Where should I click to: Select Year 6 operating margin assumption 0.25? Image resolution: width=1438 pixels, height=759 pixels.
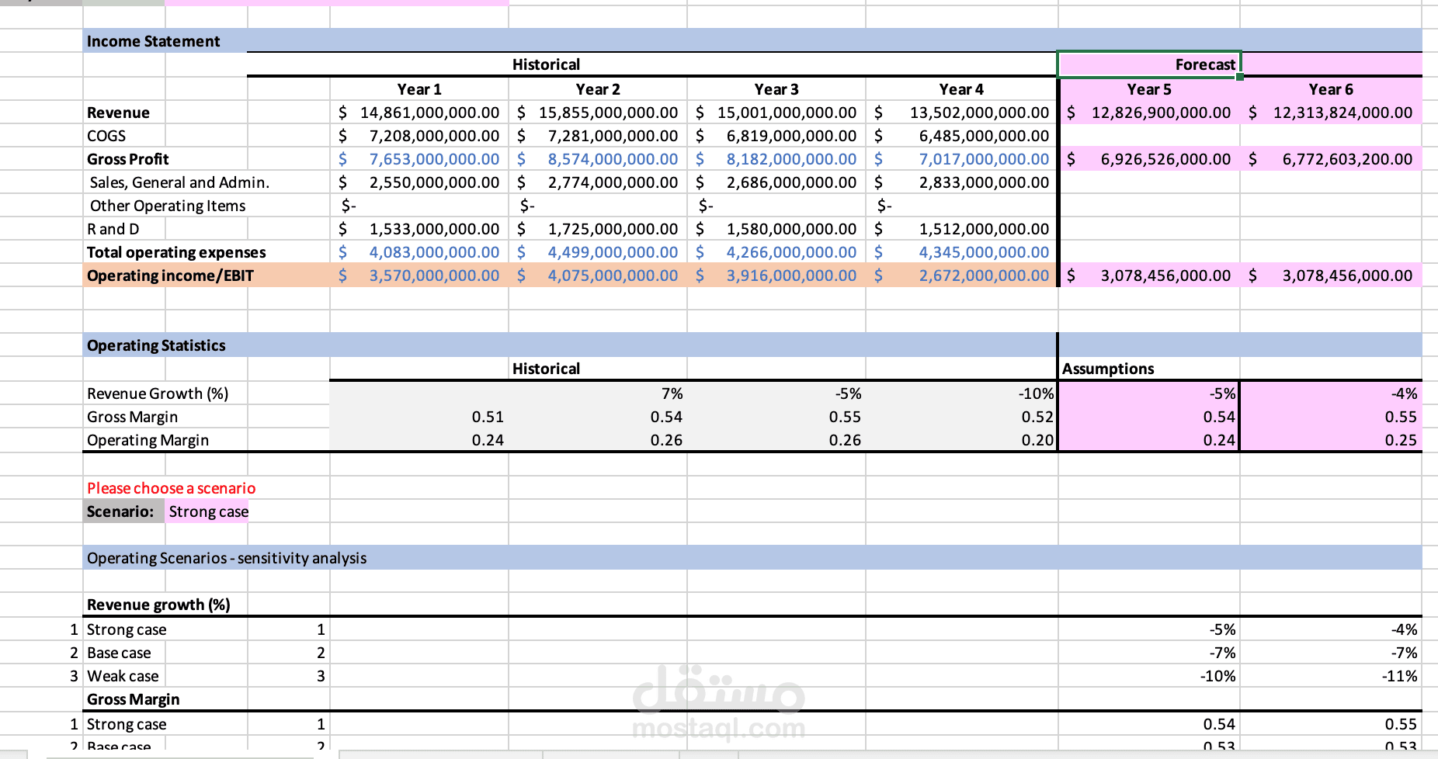[x=1331, y=440]
